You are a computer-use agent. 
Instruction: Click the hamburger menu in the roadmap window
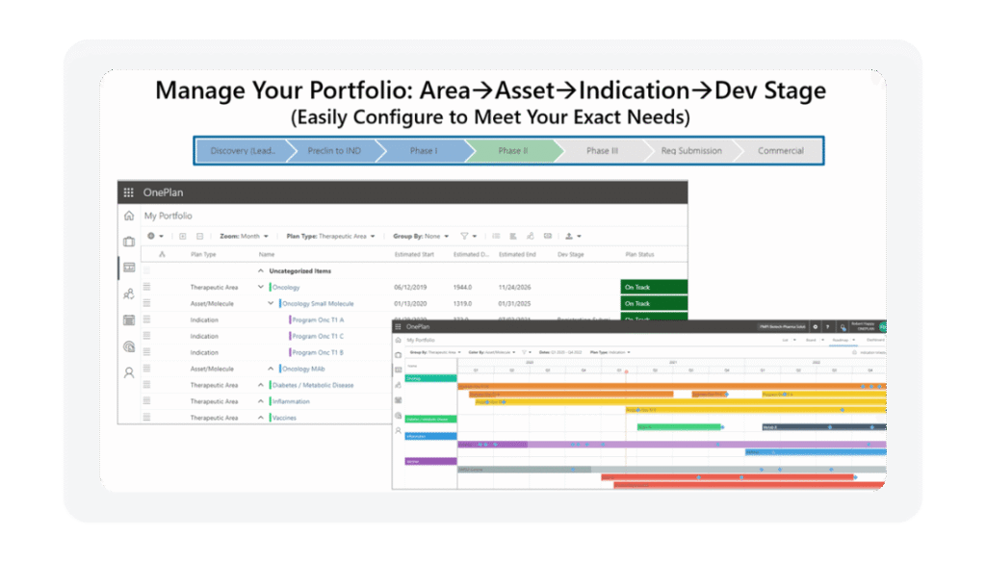(398, 327)
